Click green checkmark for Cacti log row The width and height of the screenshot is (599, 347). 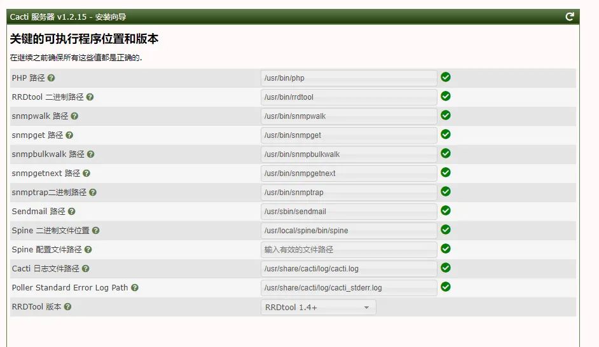(445, 268)
